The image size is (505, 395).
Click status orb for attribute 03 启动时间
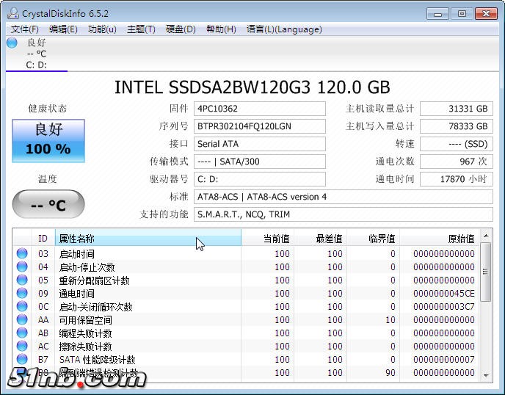pos(22,253)
